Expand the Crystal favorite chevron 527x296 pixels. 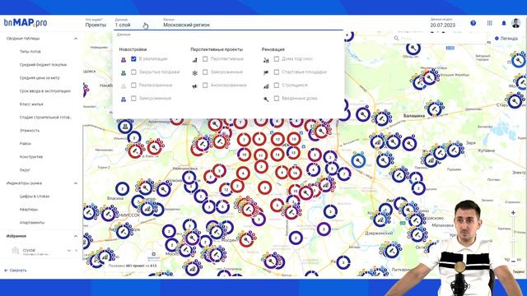[x=69, y=251]
